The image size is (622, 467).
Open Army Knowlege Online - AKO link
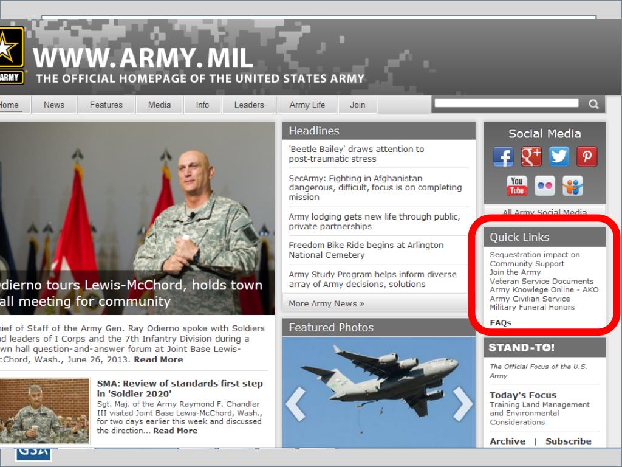pos(544,290)
